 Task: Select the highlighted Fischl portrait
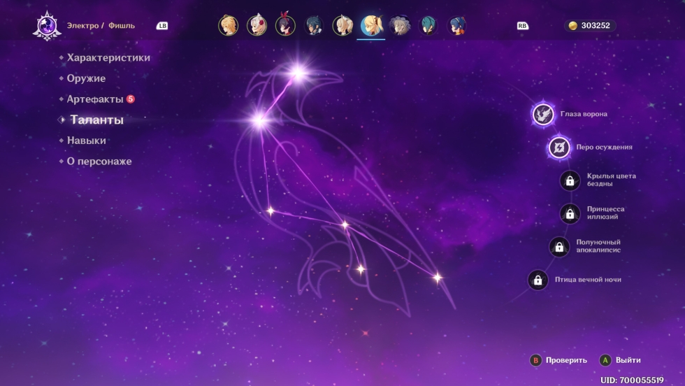pyautogui.click(x=370, y=26)
